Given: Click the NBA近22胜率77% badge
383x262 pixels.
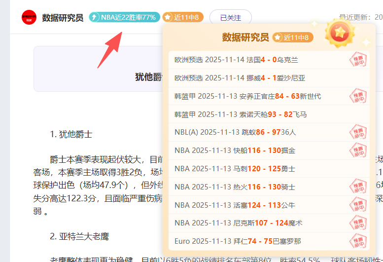Looking at the screenshot, I should coord(124,17).
